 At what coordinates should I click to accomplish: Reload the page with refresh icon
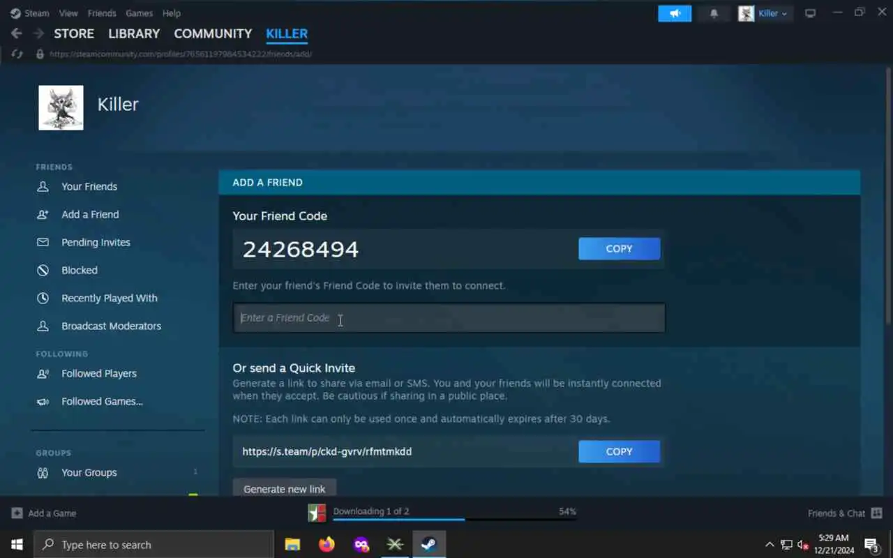coord(17,54)
